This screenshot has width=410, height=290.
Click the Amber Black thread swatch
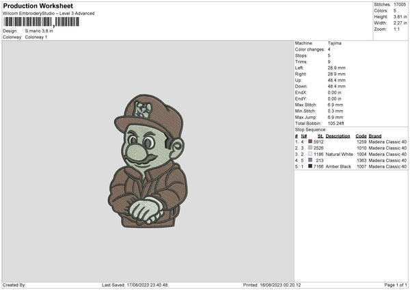(x=310, y=166)
